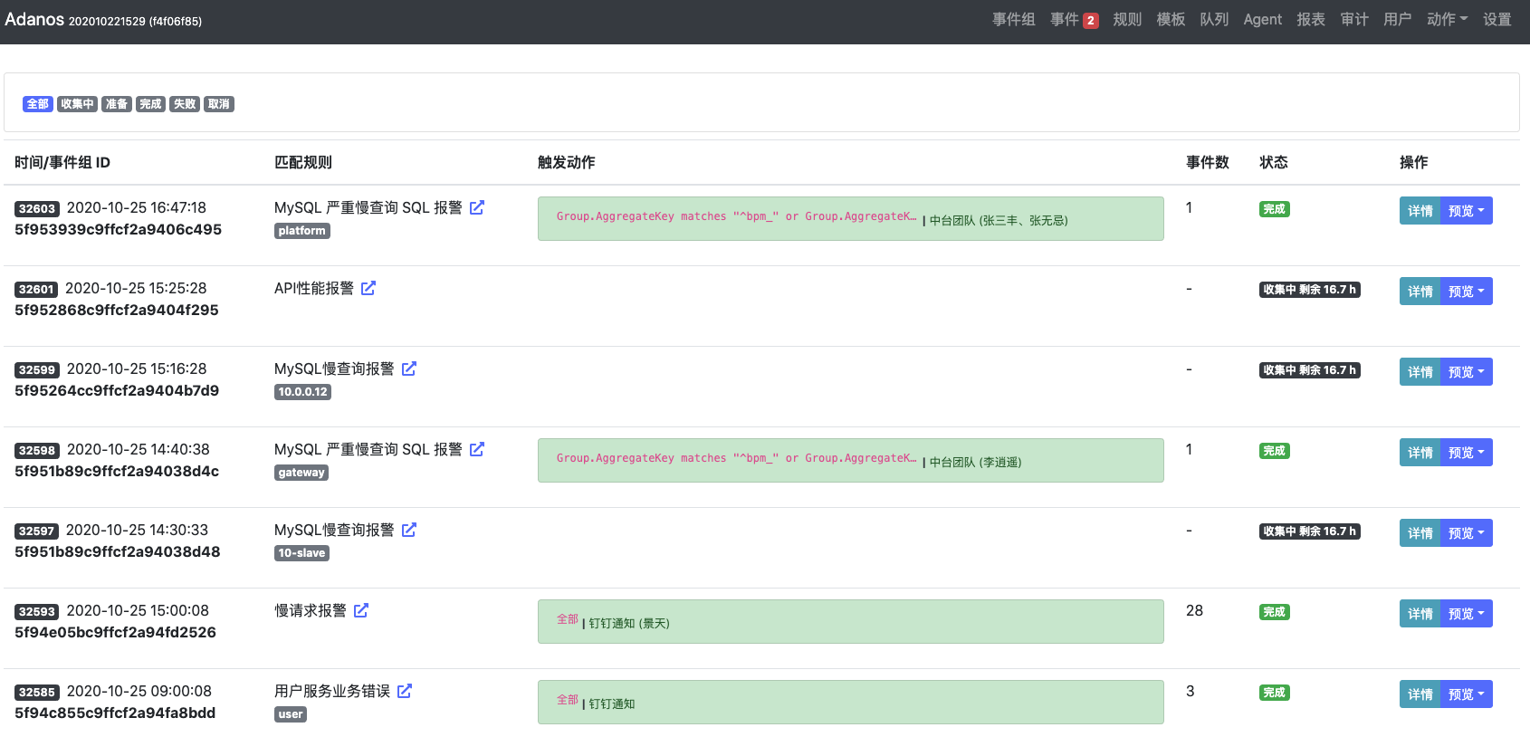Viewport: 1530px width, 737px height.
Task: Open 审计 in the navbar
Action: tap(1354, 20)
